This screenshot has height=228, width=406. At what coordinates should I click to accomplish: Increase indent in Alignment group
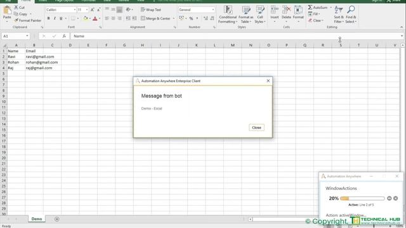click(x=134, y=18)
